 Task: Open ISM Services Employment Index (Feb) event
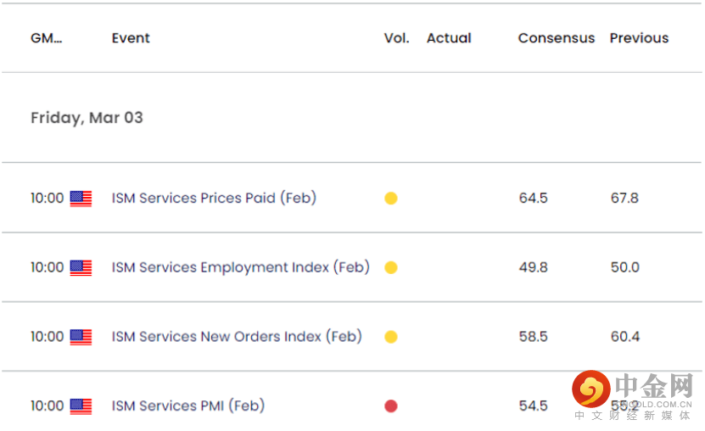click(x=240, y=267)
